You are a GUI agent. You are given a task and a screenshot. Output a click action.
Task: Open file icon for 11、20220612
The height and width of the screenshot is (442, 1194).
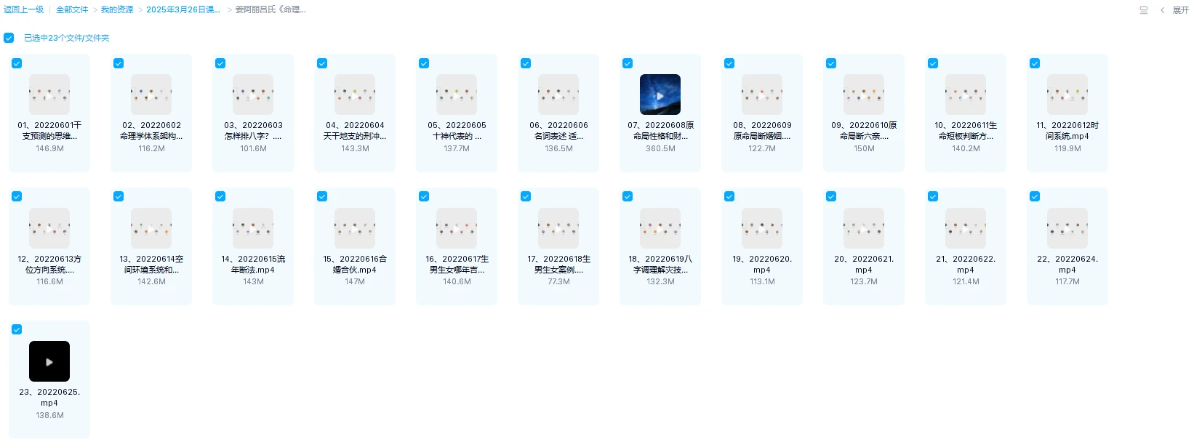click(1067, 95)
